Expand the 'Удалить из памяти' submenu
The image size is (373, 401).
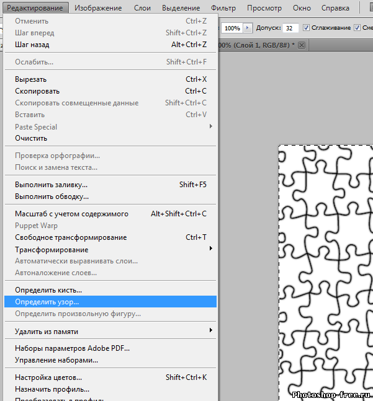click(x=47, y=332)
